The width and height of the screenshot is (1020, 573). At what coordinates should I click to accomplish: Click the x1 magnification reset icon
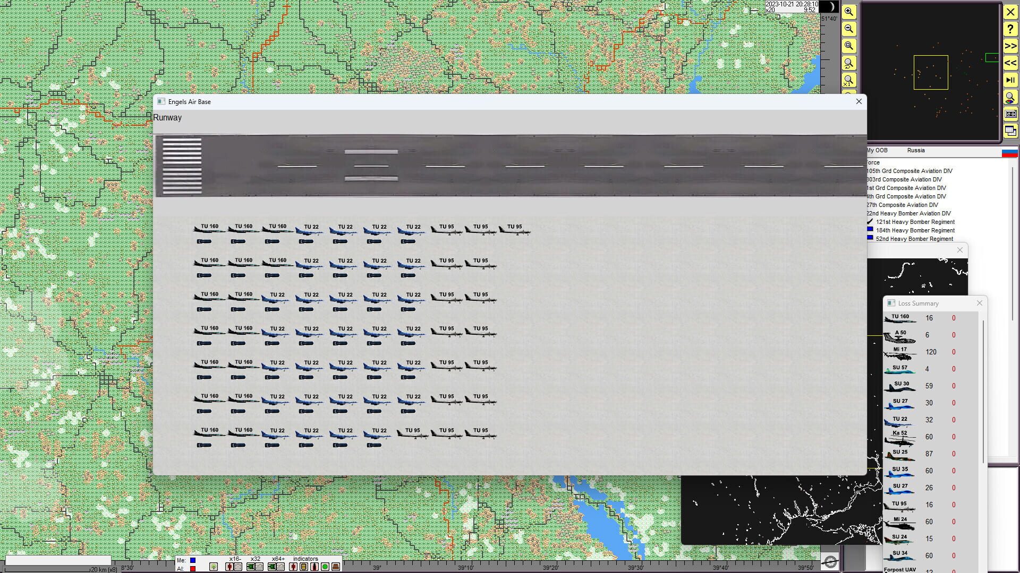849,80
